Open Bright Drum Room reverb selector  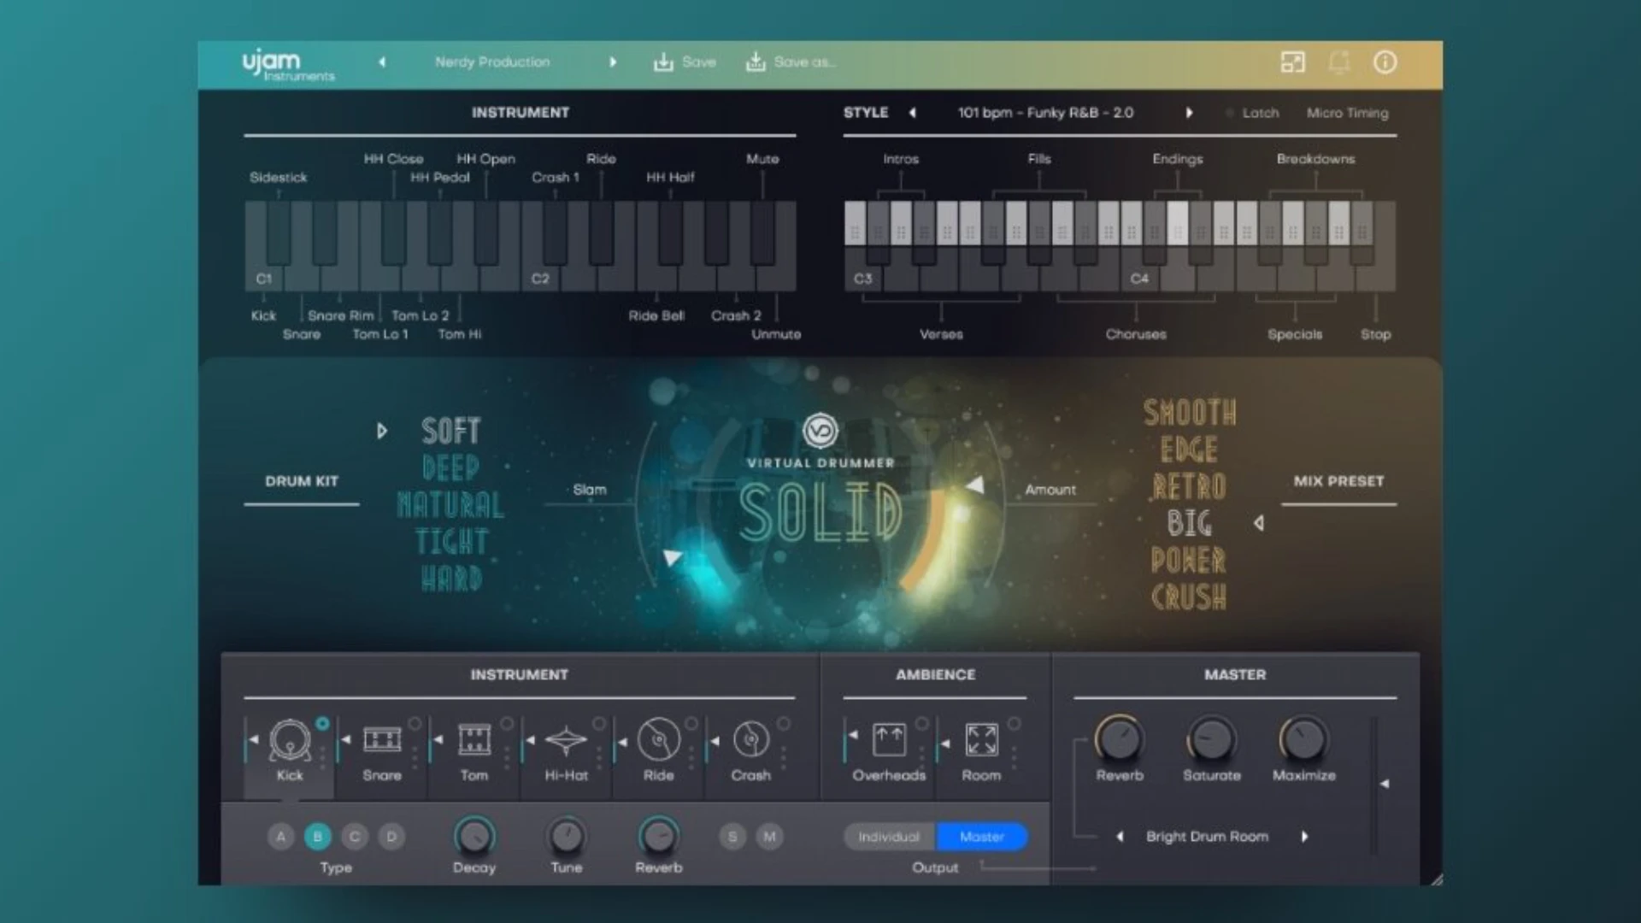tap(1207, 837)
